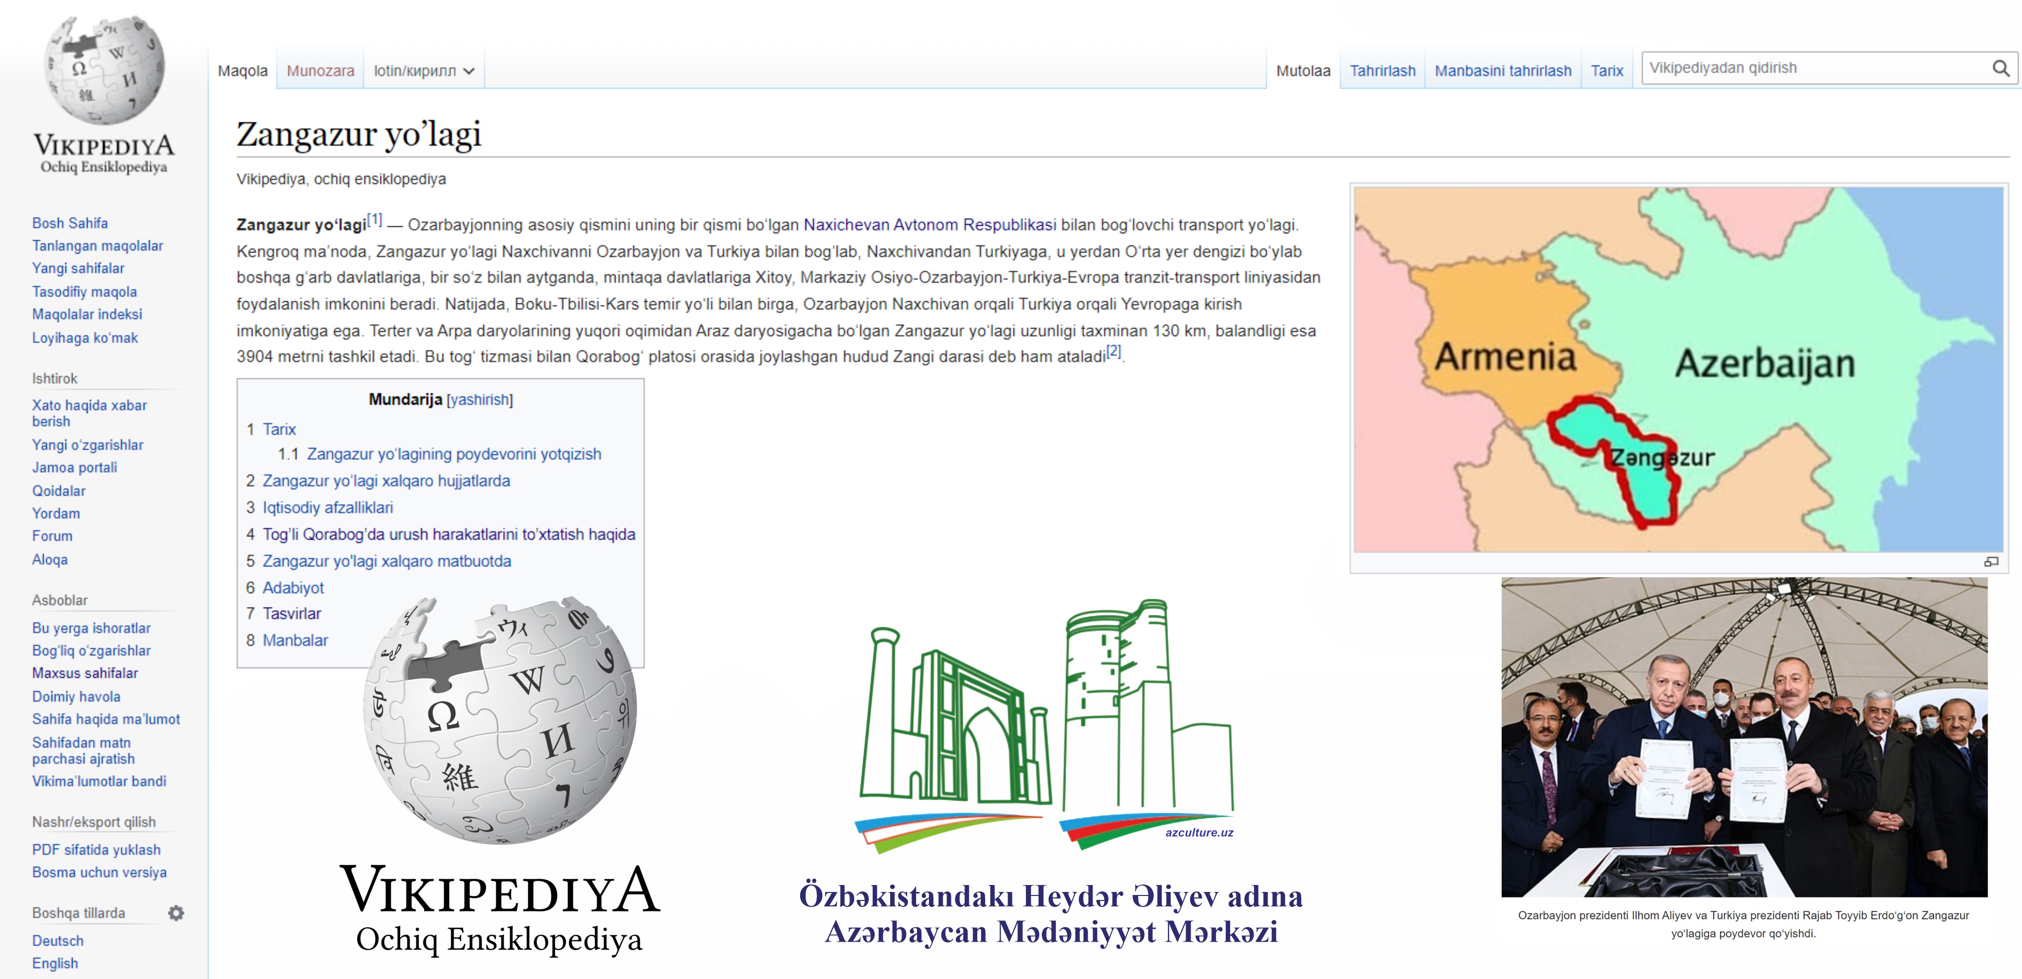The height and width of the screenshot is (979, 2022).
Task: Click the search magnifier icon
Action: tap(2001, 68)
